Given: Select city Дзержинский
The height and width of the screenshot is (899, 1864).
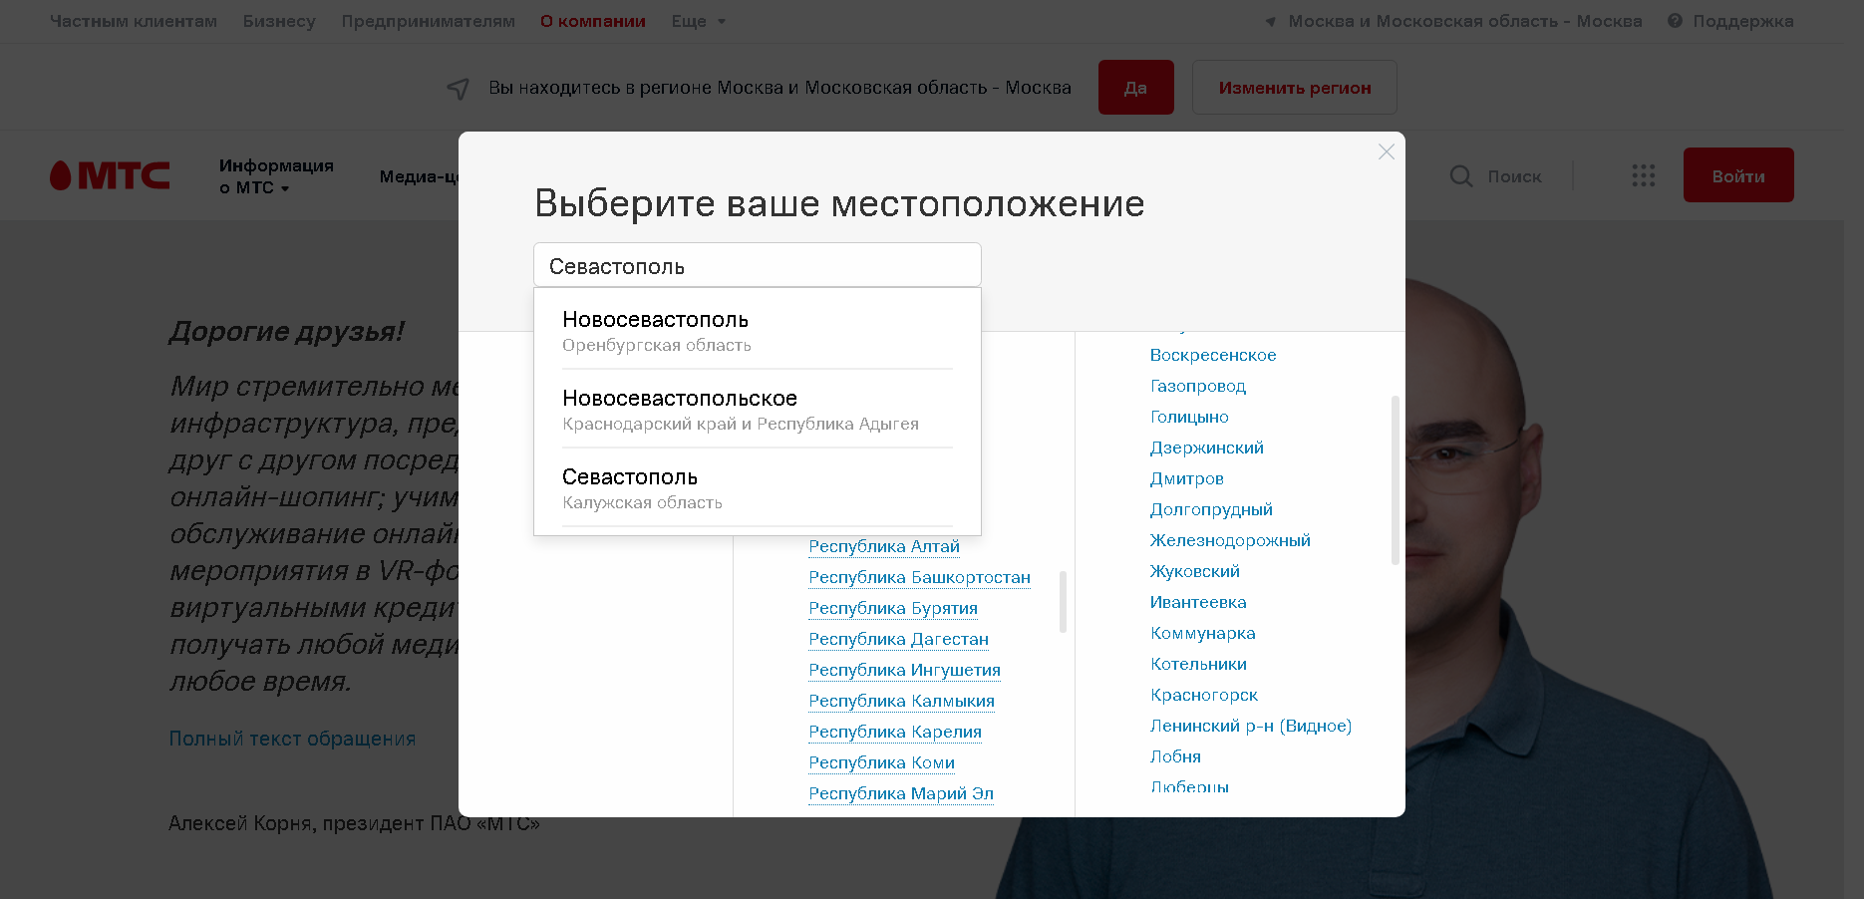Looking at the screenshot, I should pos(1207,448).
